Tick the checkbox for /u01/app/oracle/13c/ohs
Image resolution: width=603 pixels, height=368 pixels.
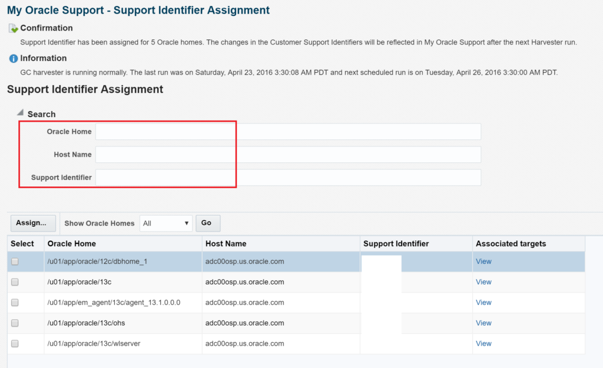[x=15, y=323]
